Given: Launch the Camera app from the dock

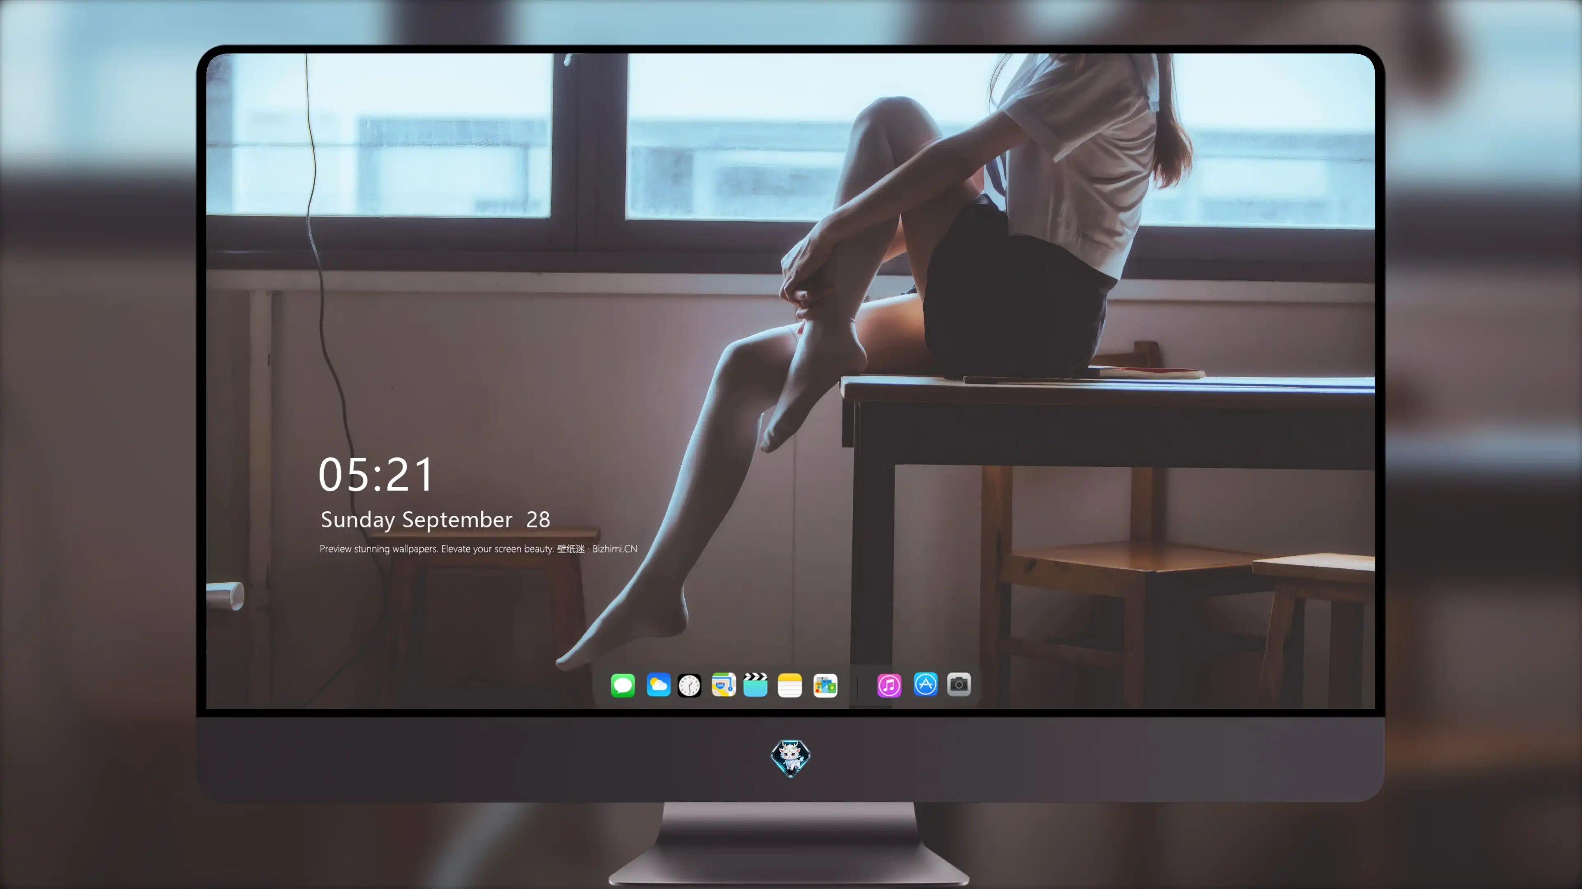Looking at the screenshot, I should tap(959, 684).
